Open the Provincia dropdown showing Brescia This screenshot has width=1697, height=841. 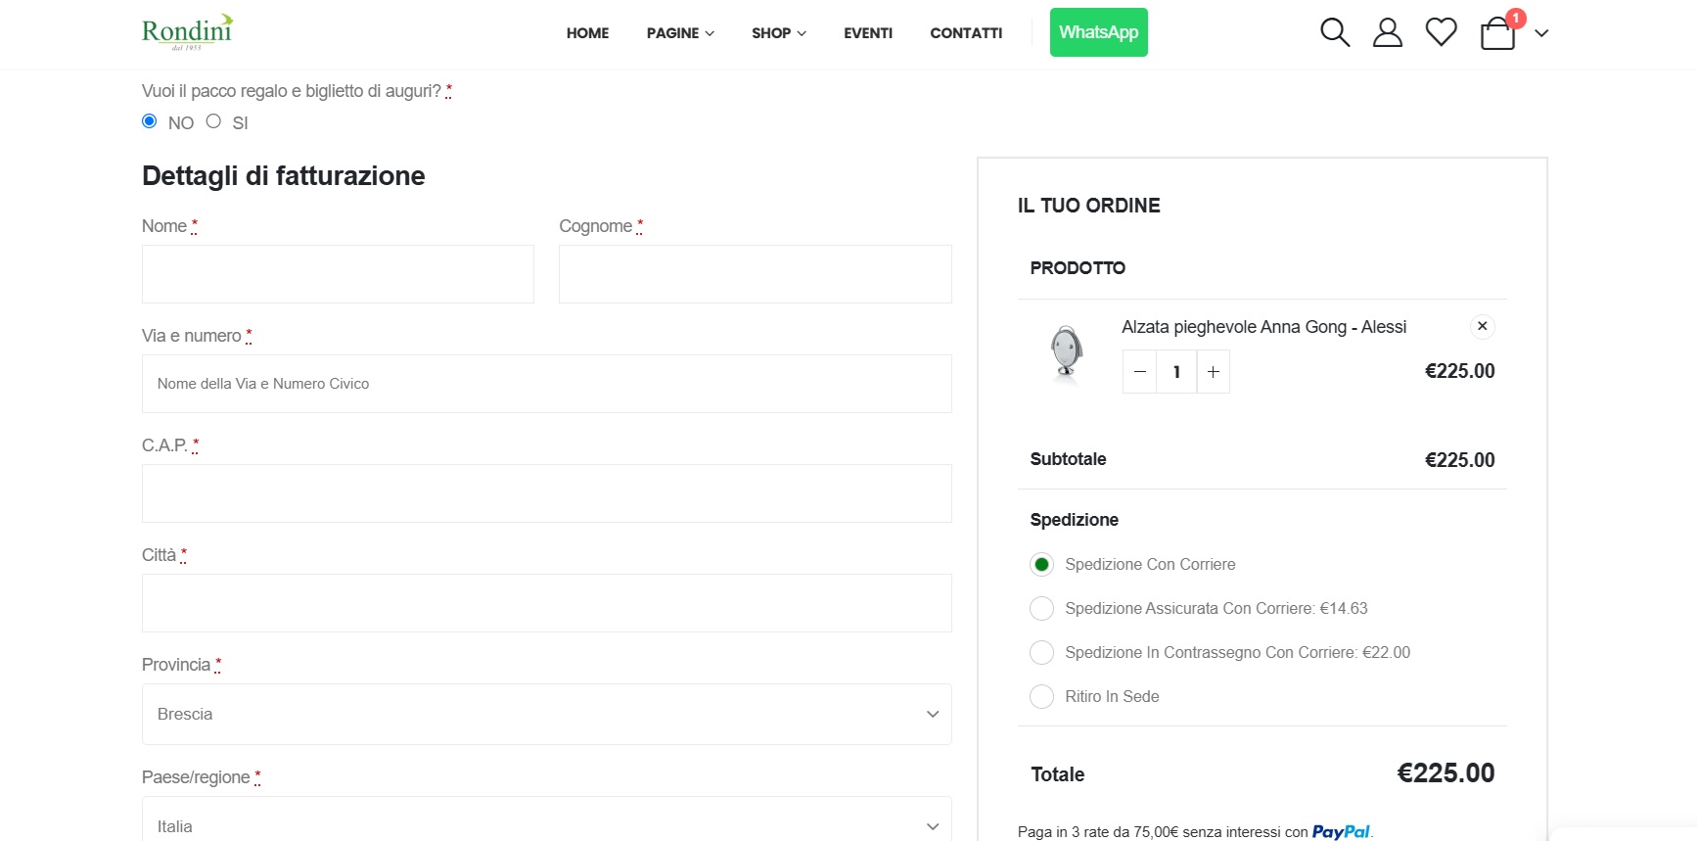[547, 715]
